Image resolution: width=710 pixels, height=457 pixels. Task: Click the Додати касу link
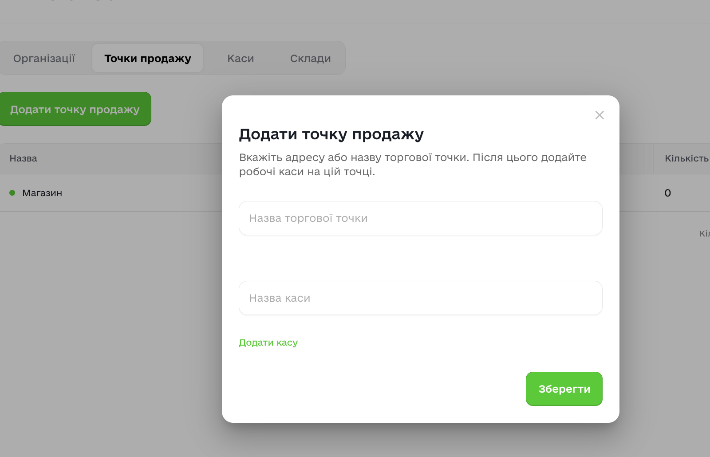[x=268, y=343]
